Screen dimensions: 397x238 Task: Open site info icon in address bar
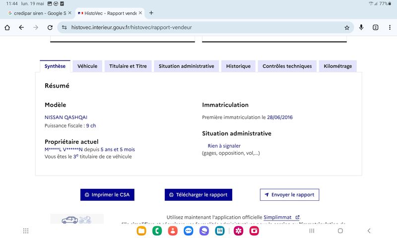pos(65,27)
